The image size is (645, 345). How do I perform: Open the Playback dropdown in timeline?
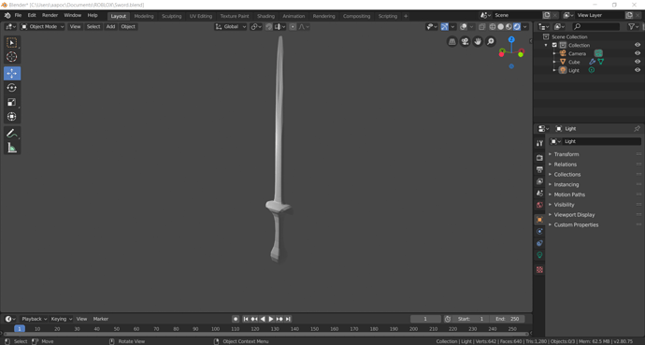point(35,319)
